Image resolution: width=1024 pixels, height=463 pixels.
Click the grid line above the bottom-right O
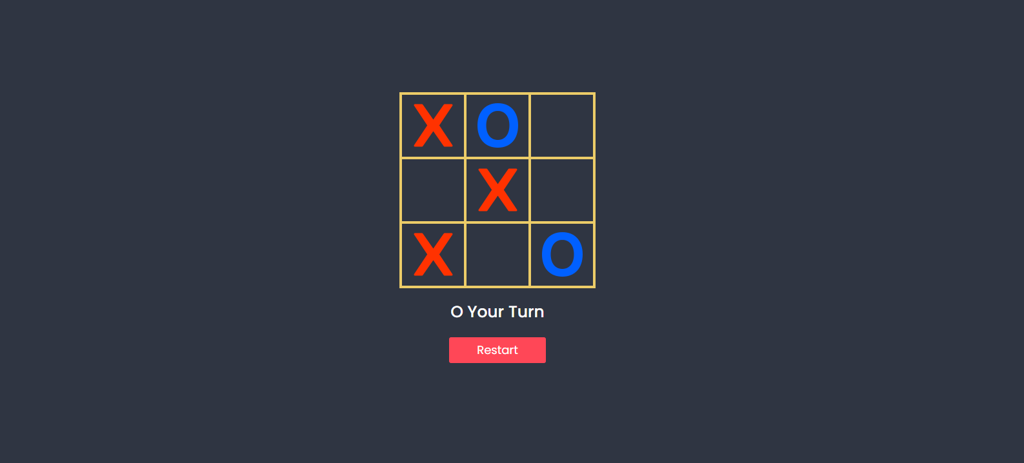click(562, 222)
